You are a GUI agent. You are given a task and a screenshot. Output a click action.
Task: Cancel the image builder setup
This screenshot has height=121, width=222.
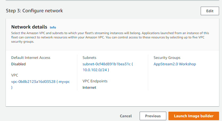click(126, 116)
